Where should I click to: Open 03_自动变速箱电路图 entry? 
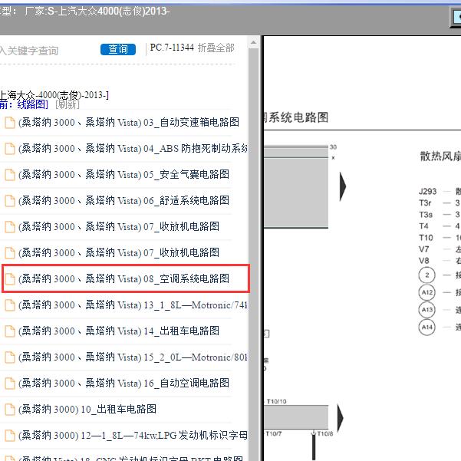(x=129, y=122)
